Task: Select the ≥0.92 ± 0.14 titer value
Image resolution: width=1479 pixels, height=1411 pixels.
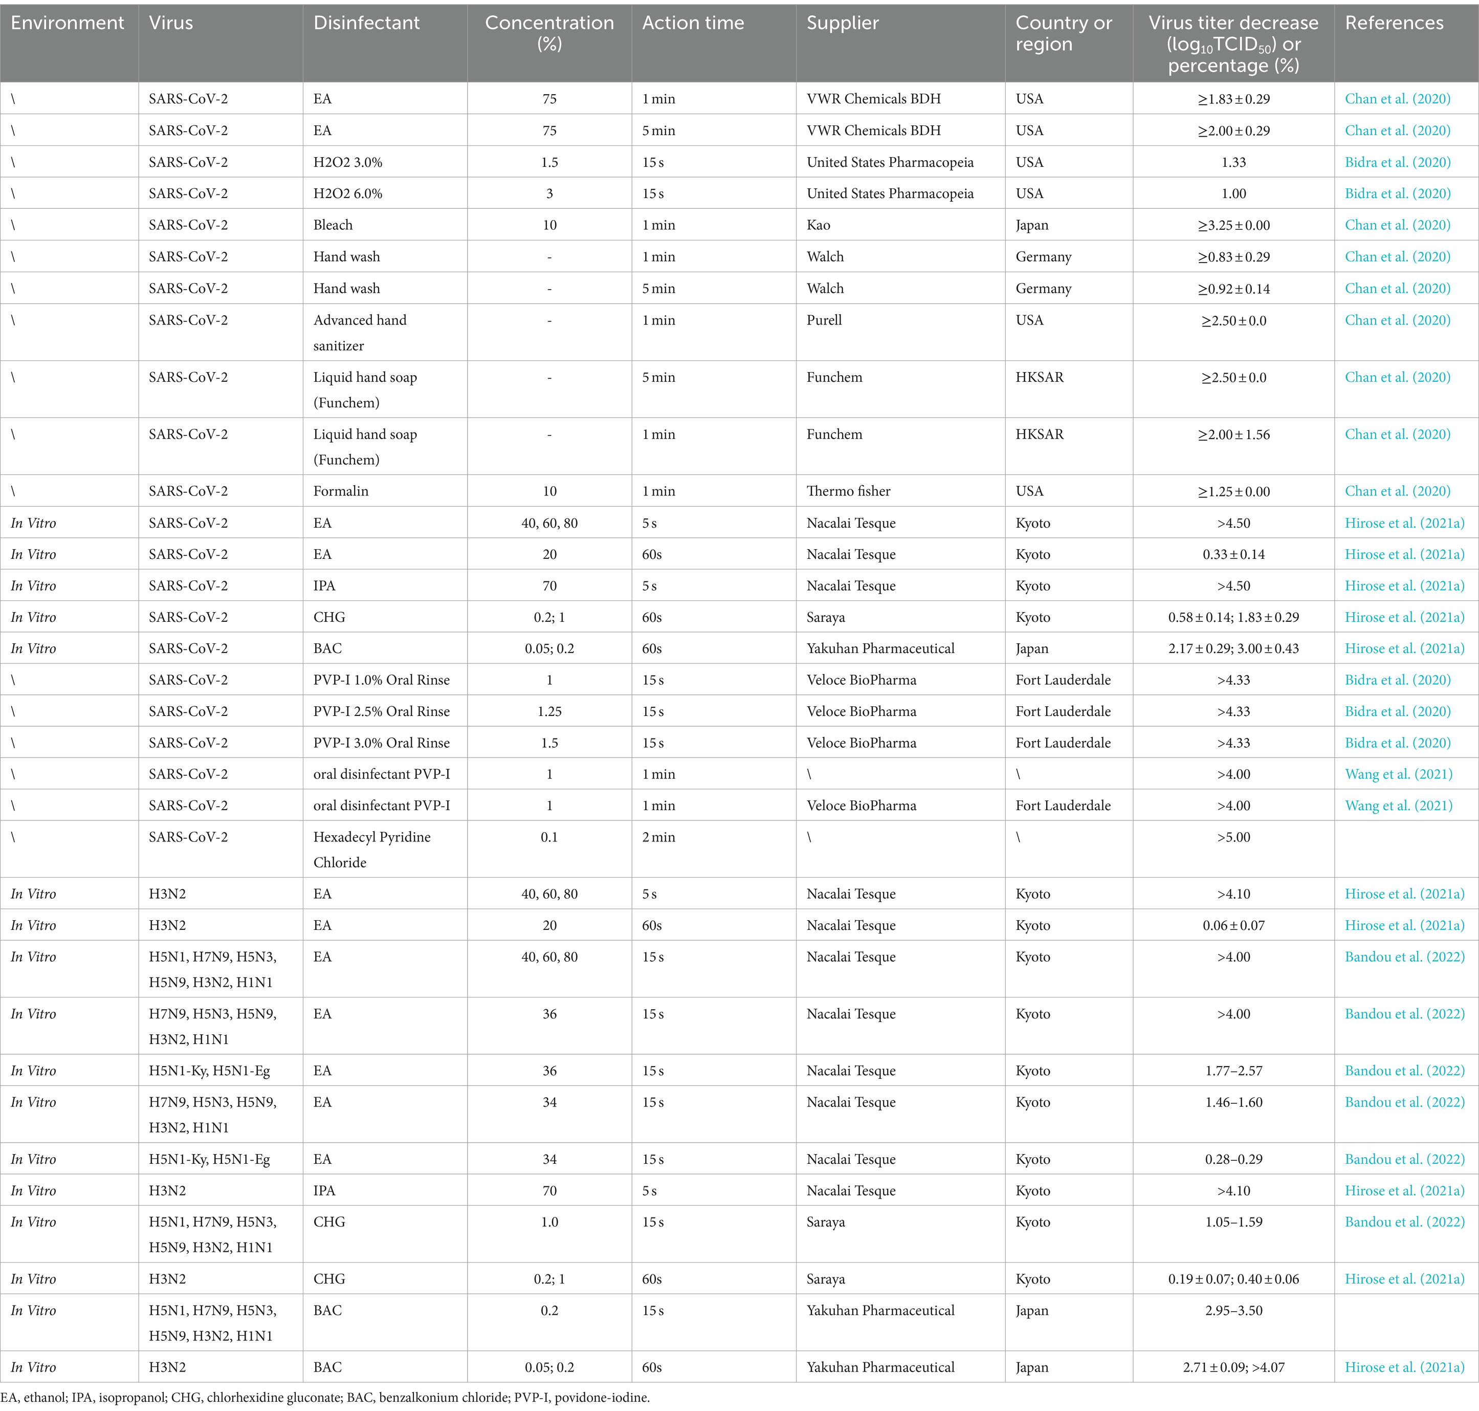Action: [1233, 289]
